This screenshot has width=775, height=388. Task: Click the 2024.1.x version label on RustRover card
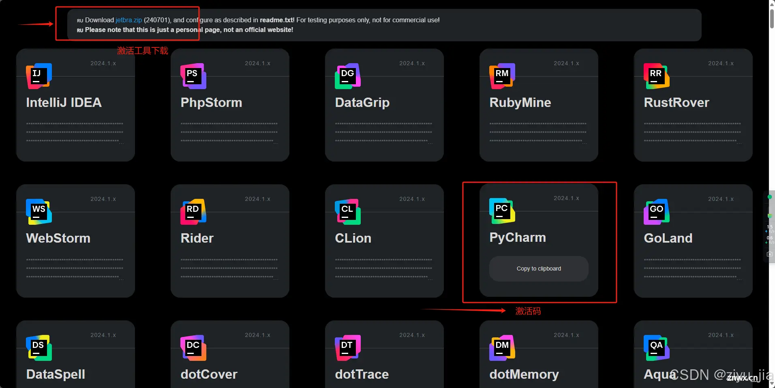tap(721, 63)
